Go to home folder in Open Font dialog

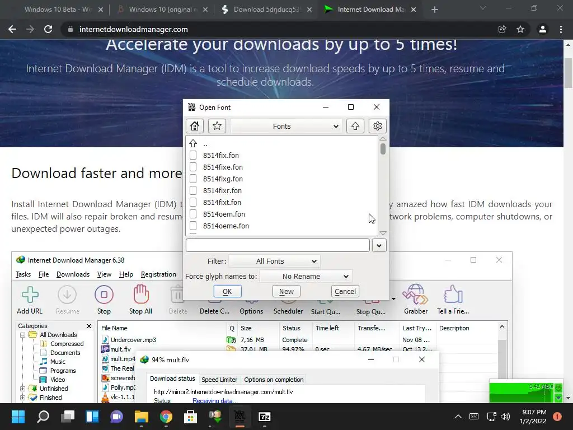(x=195, y=126)
